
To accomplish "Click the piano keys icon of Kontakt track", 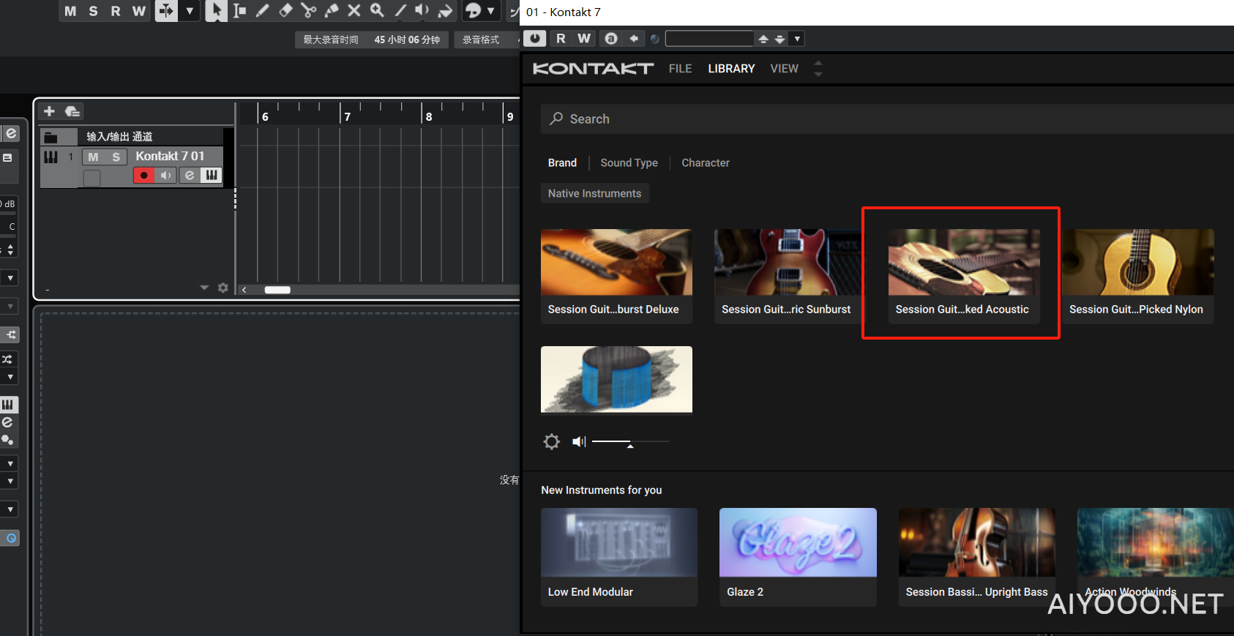I will coord(51,157).
